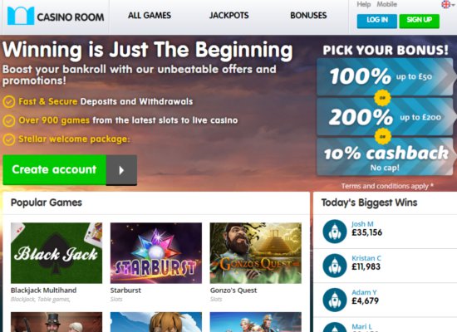Click the arrow beside Create account
The height and width of the screenshot is (332, 457).
(121, 170)
